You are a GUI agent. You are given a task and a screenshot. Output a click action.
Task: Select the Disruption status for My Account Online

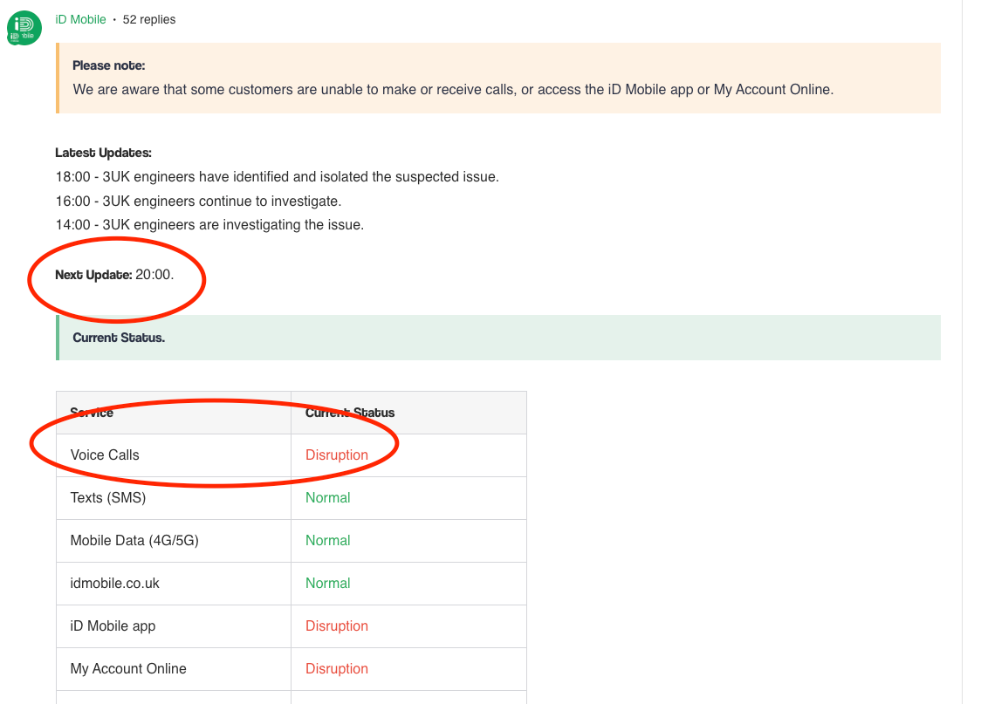coord(337,669)
